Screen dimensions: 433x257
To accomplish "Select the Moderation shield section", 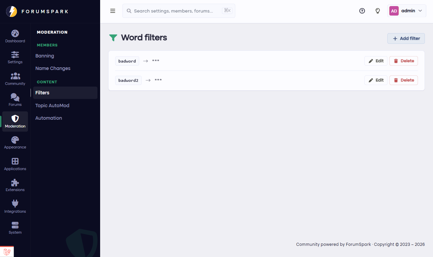I will [x=15, y=122].
